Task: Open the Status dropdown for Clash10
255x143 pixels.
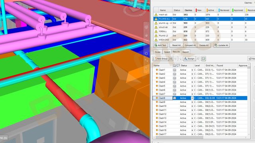Action: [192, 106]
